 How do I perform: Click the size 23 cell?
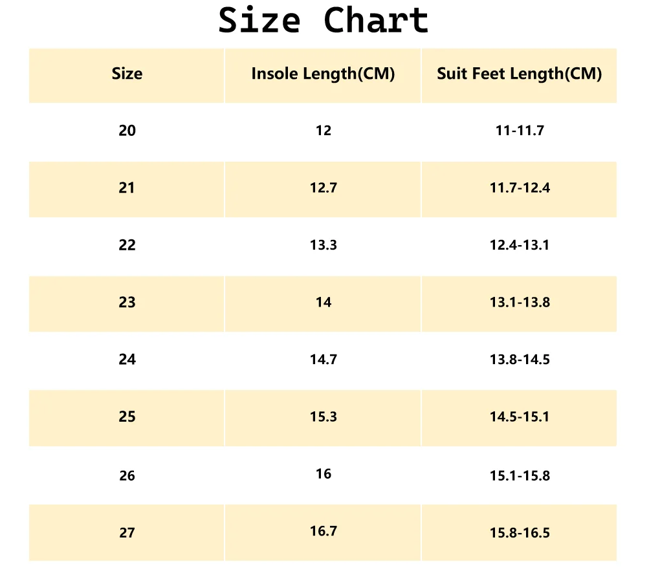tap(127, 302)
